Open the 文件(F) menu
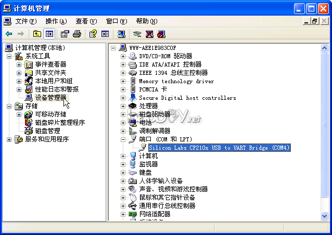Screen dimensions: 332x235 coord(25,21)
